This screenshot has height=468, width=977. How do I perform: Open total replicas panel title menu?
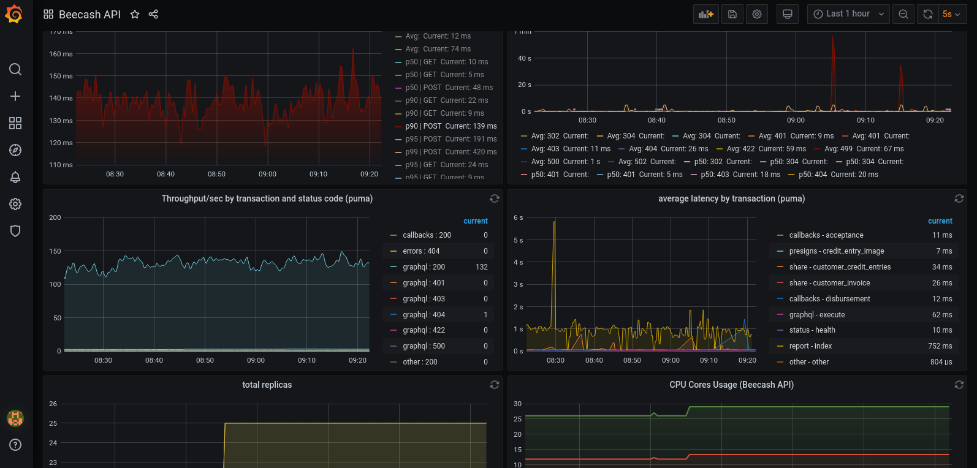pyautogui.click(x=267, y=385)
